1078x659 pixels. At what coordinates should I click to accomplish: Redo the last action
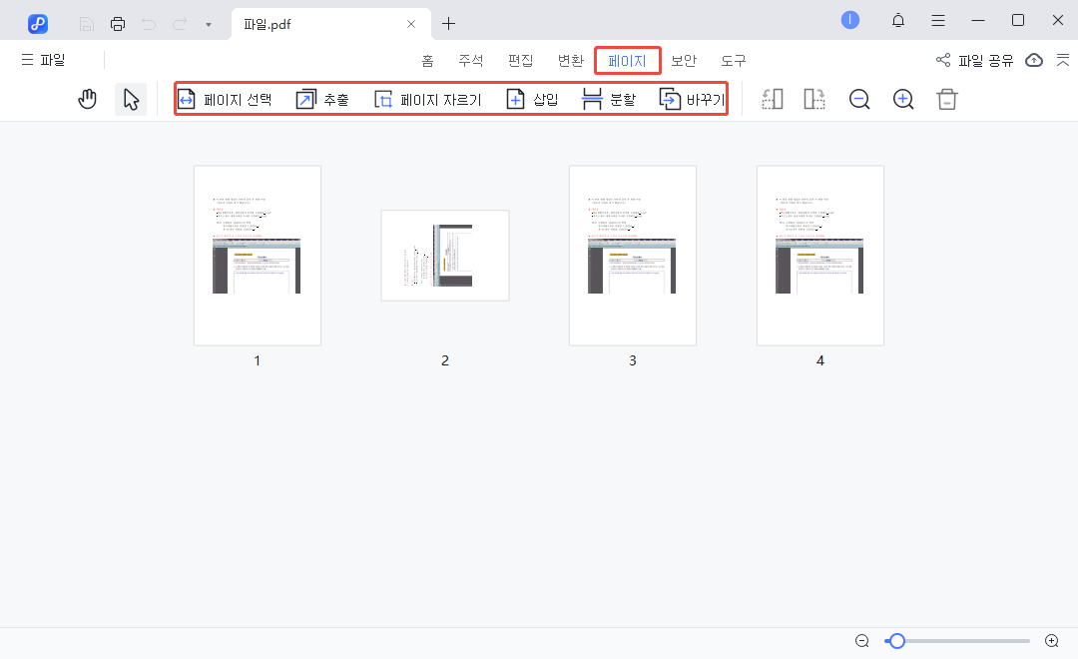point(180,24)
